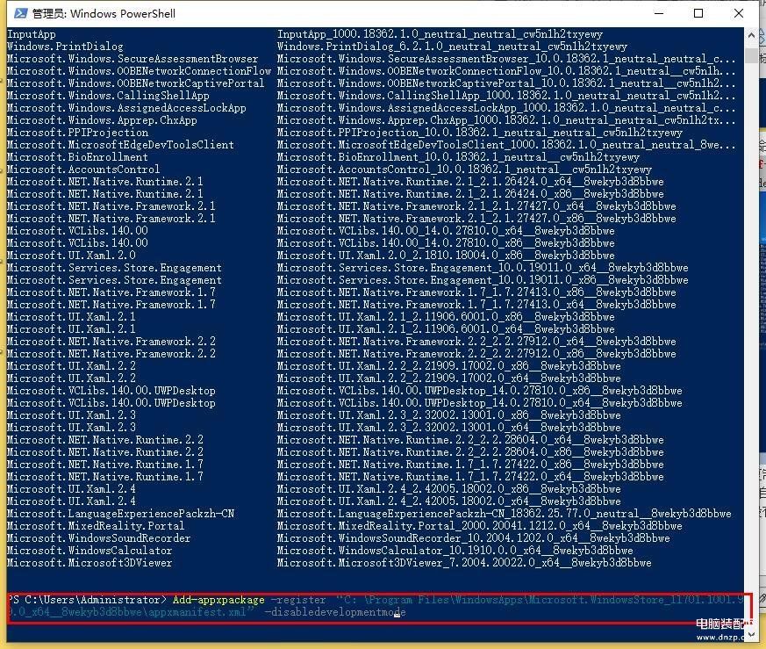Click the scrollbar up arrow
The width and height of the screenshot is (766, 649).
[751, 35]
